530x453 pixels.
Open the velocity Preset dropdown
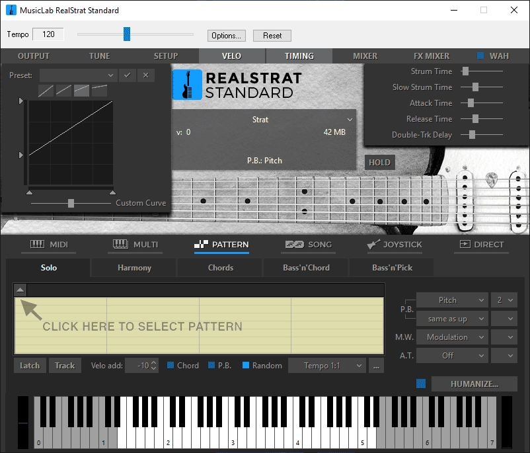tap(79, 75)
